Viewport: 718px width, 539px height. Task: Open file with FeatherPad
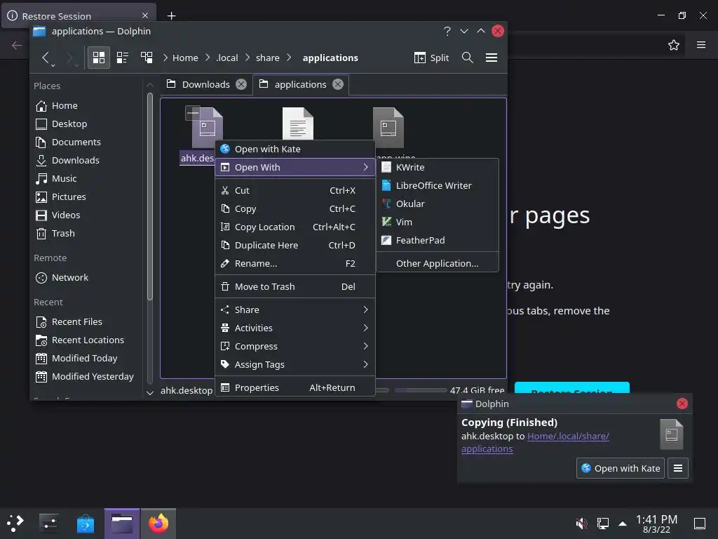point(438,241)
